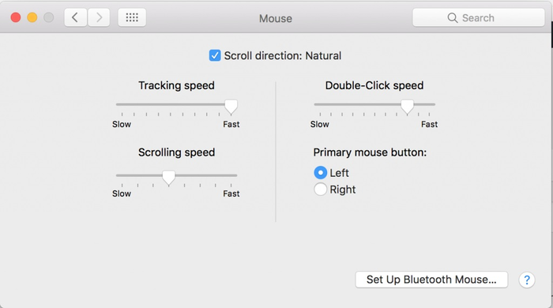553x308 pixels.
Task: Uncheck Scroll direction: Natural checkbox
Action: (x=215, y=55)
